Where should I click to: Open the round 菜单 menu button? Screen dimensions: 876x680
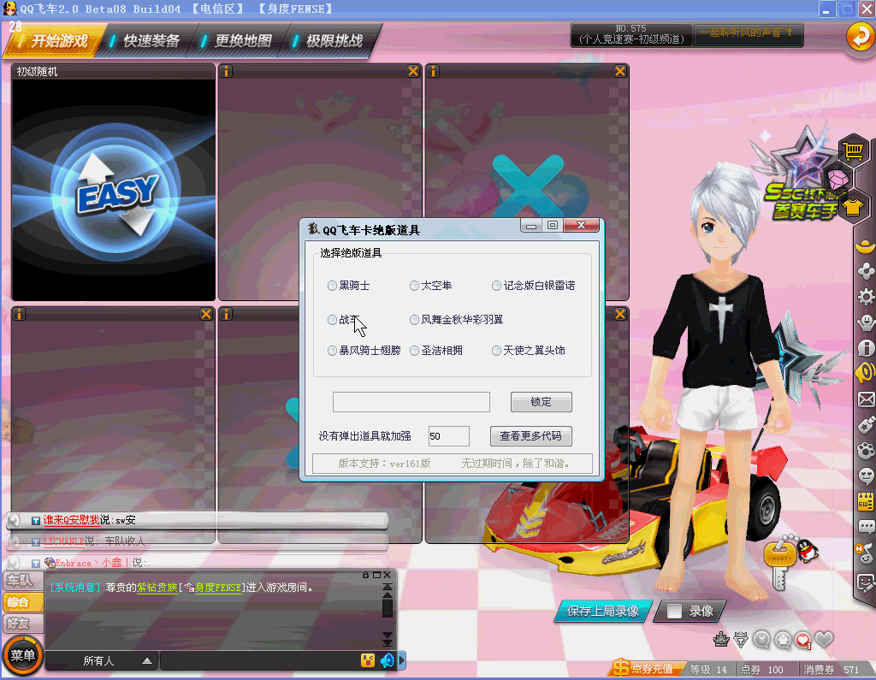click(22, 655)
